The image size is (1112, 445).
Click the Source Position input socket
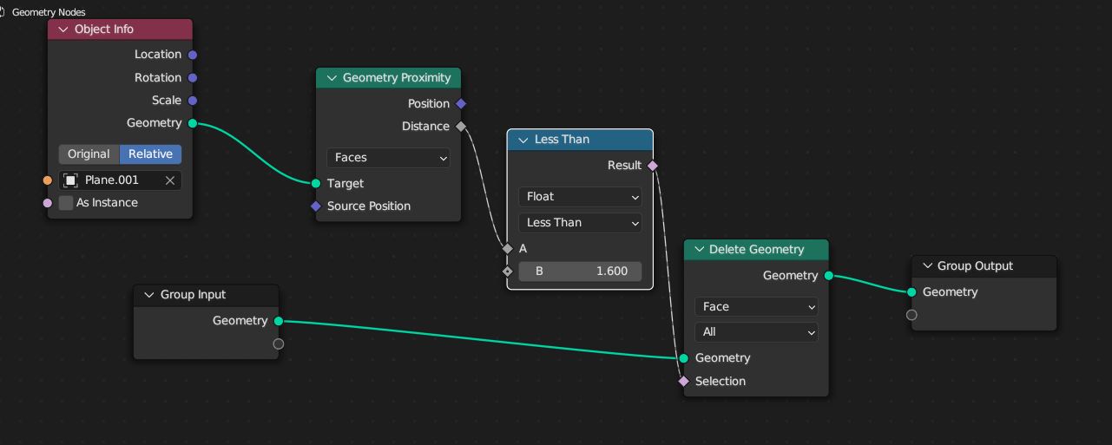pyautogui.click(x=316, y=206)
